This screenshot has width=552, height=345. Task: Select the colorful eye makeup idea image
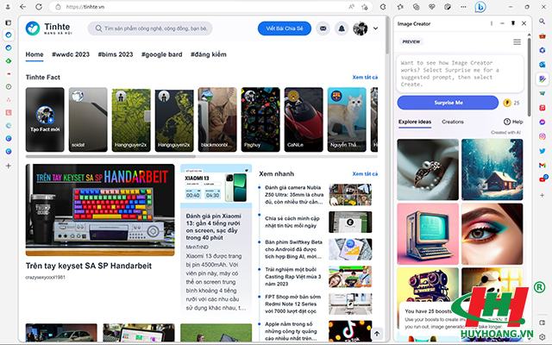[492, 234]
